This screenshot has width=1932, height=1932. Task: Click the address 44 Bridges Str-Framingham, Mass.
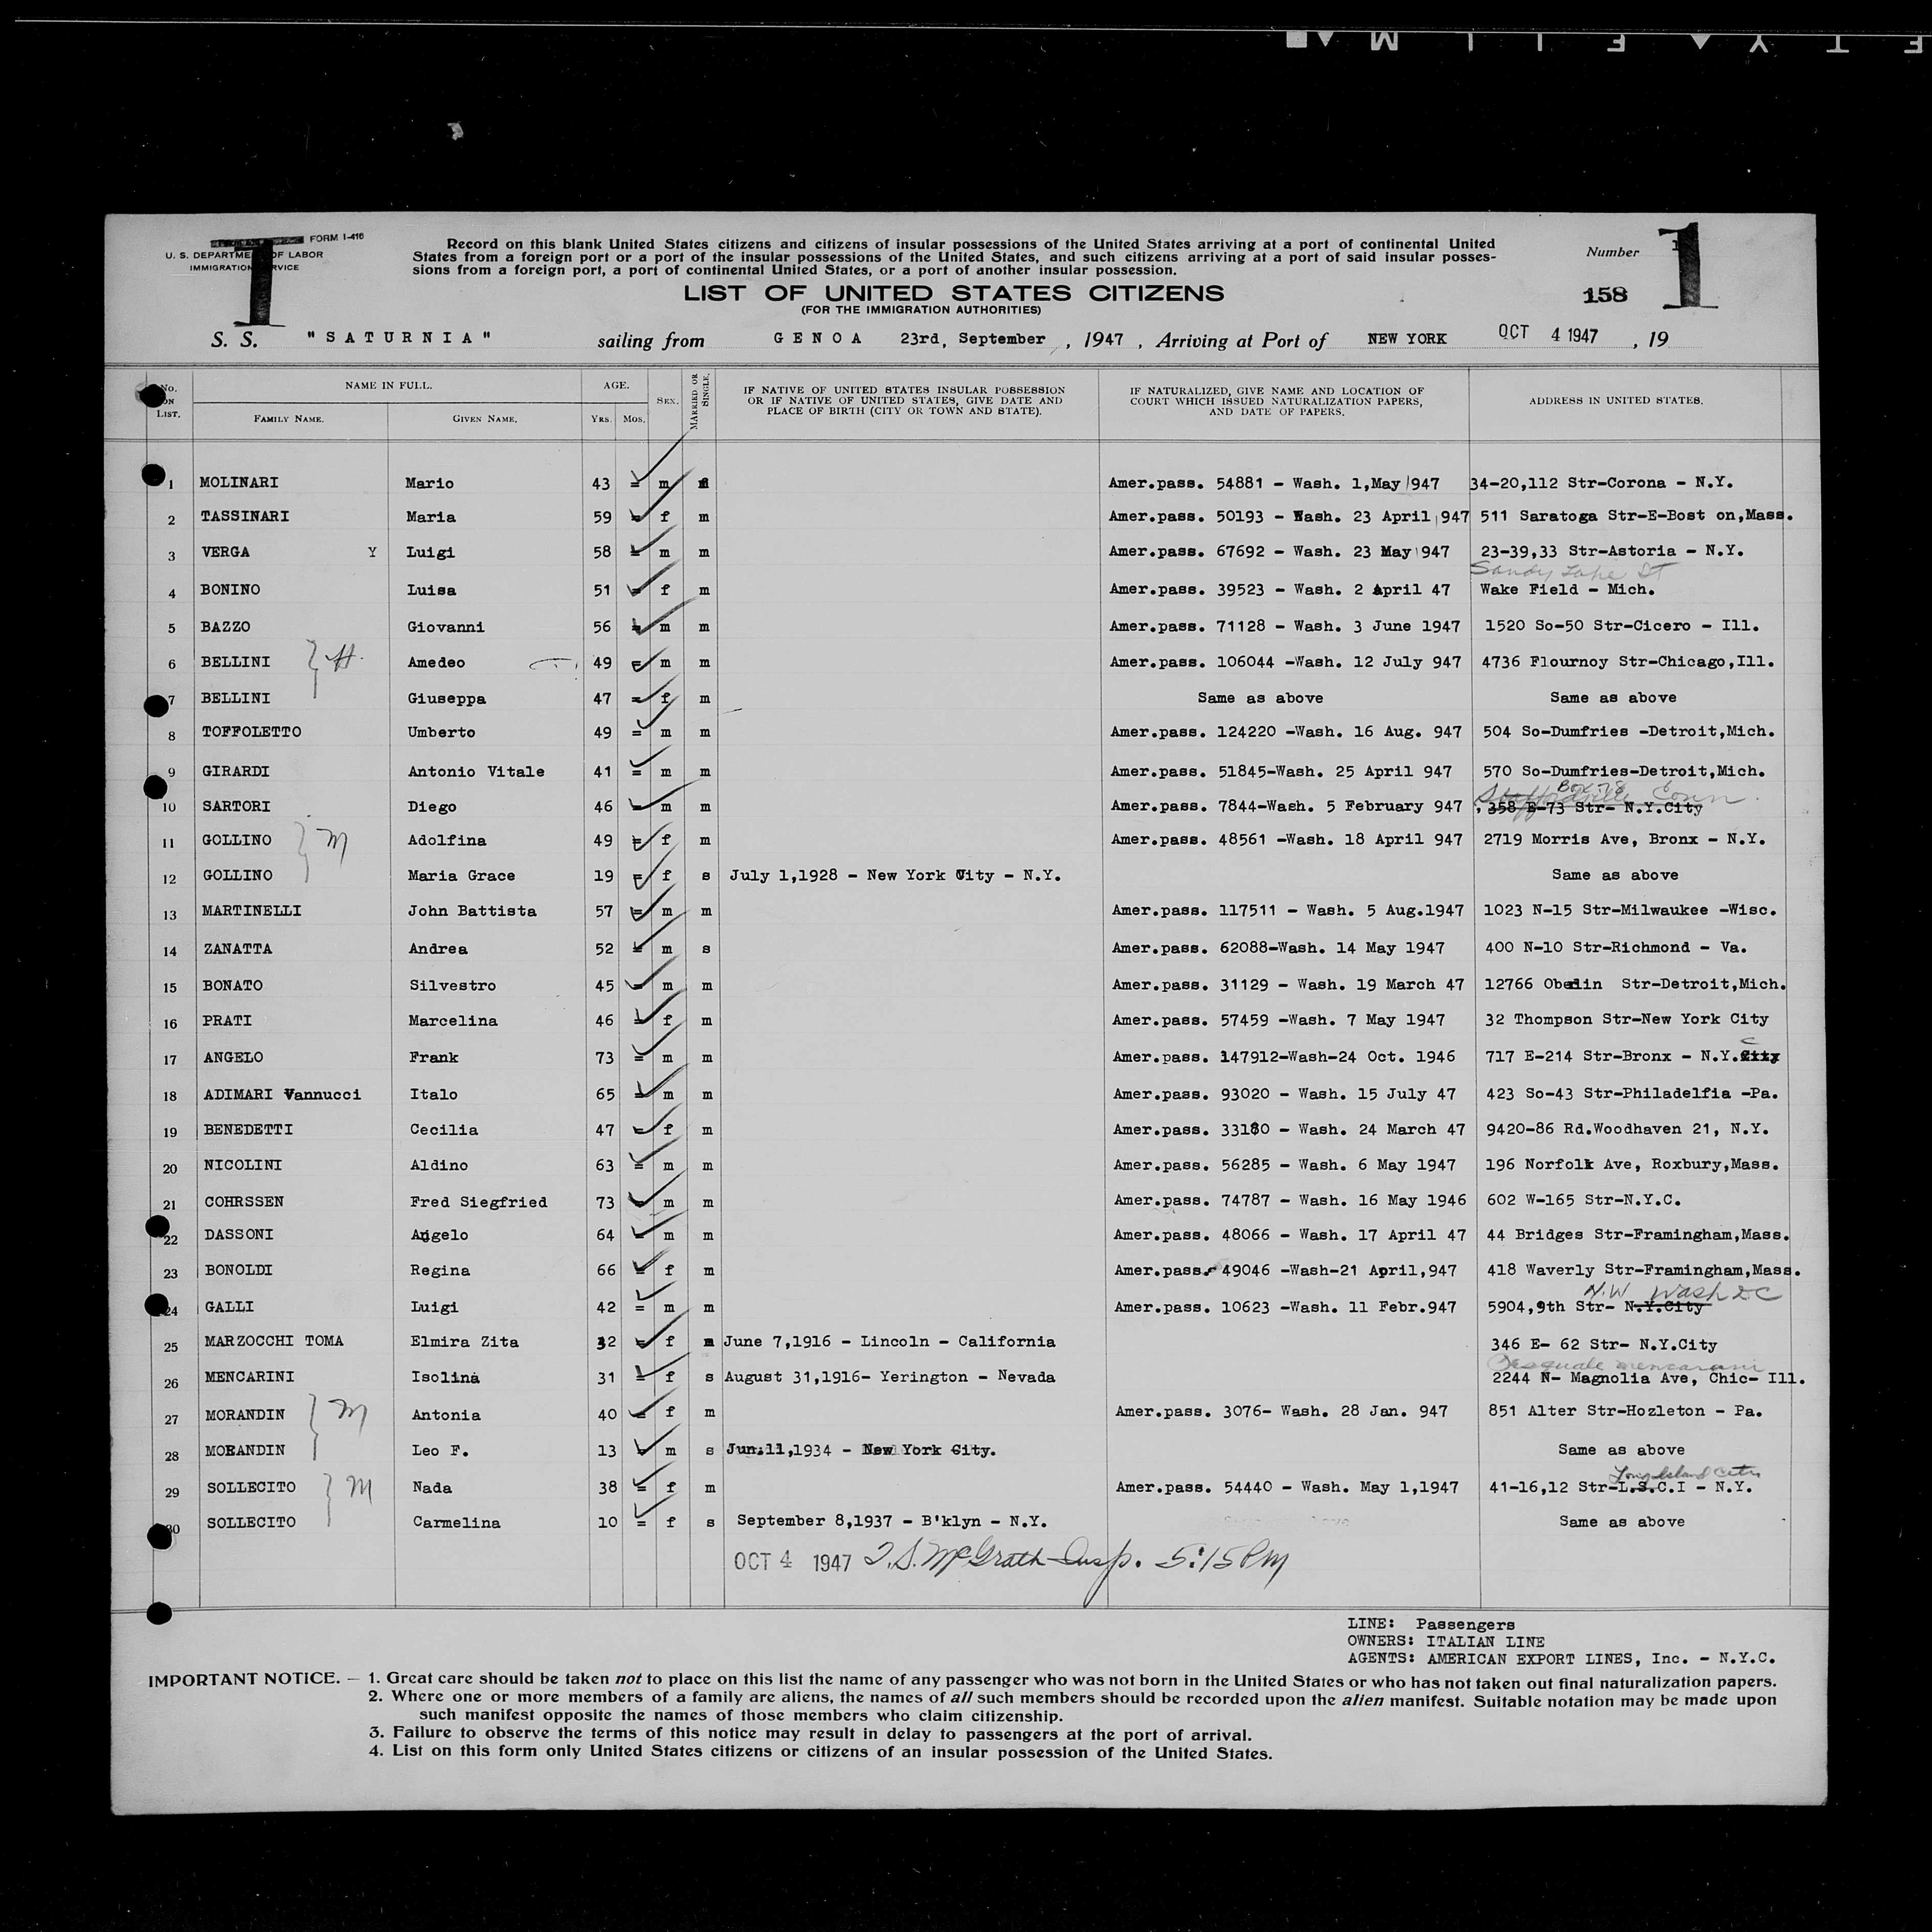click(1639, 1235)
